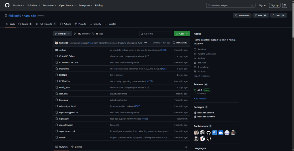Expand the Enterprise menu

tap(85, 5)
